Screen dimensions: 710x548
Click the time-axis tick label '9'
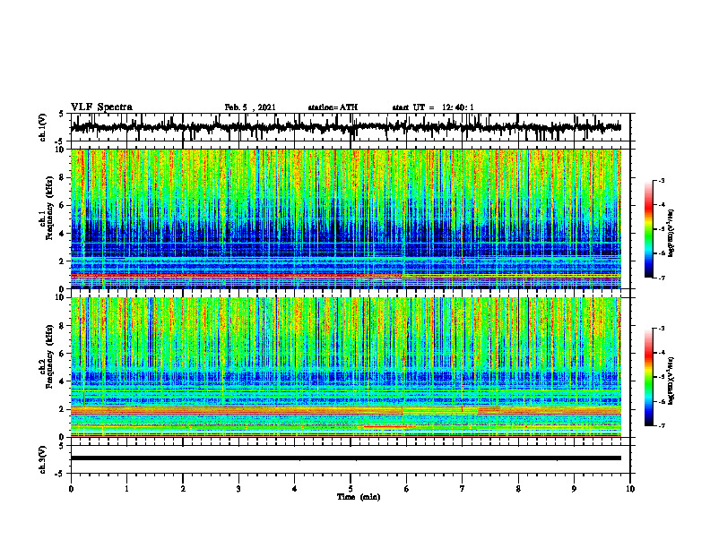pyautogui.click(x=574, y=489)
